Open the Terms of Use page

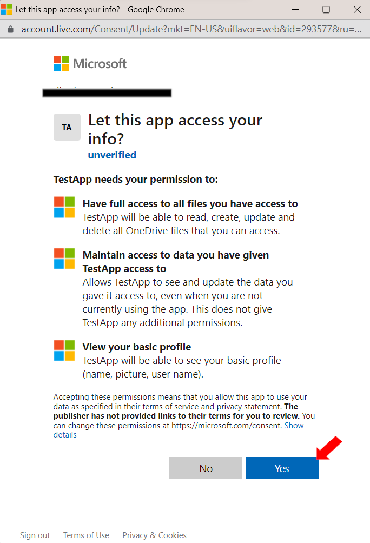coord(85,535)
